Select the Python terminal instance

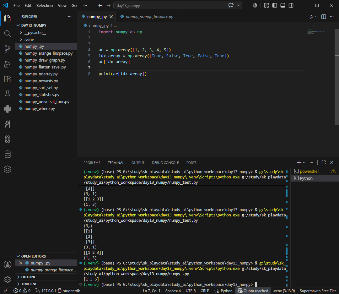315,178
